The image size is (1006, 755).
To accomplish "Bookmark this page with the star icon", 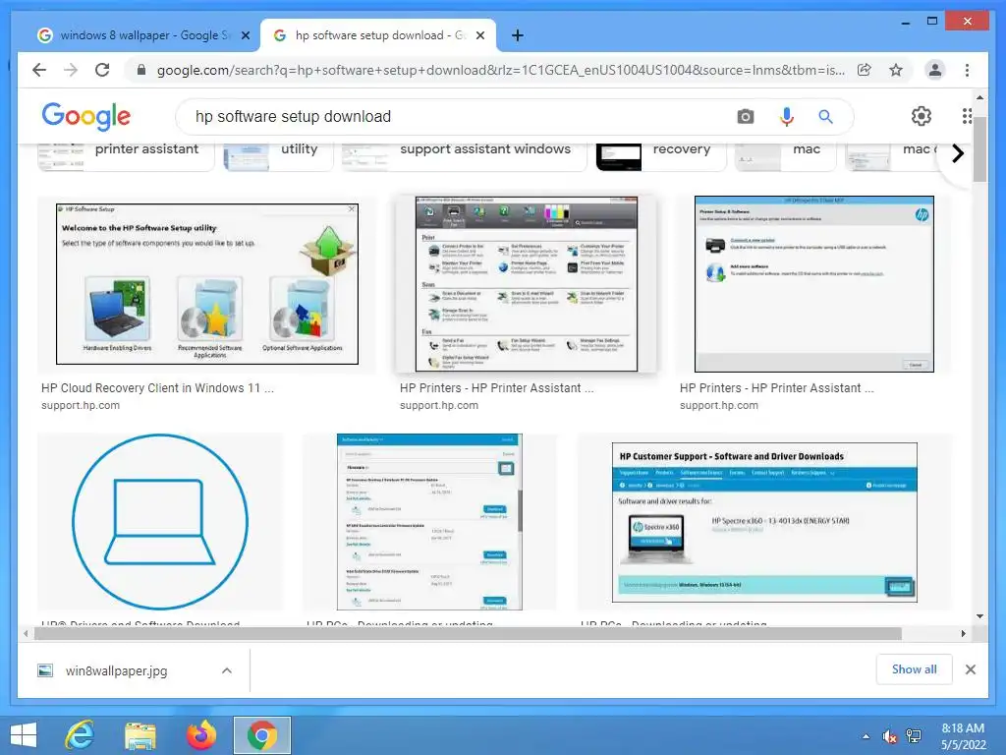I will coord(896,70).
